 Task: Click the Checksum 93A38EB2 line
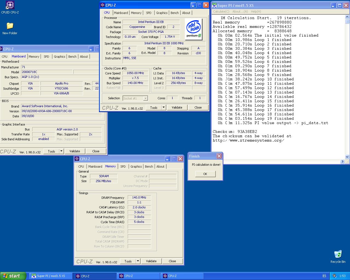pos(235,132)
